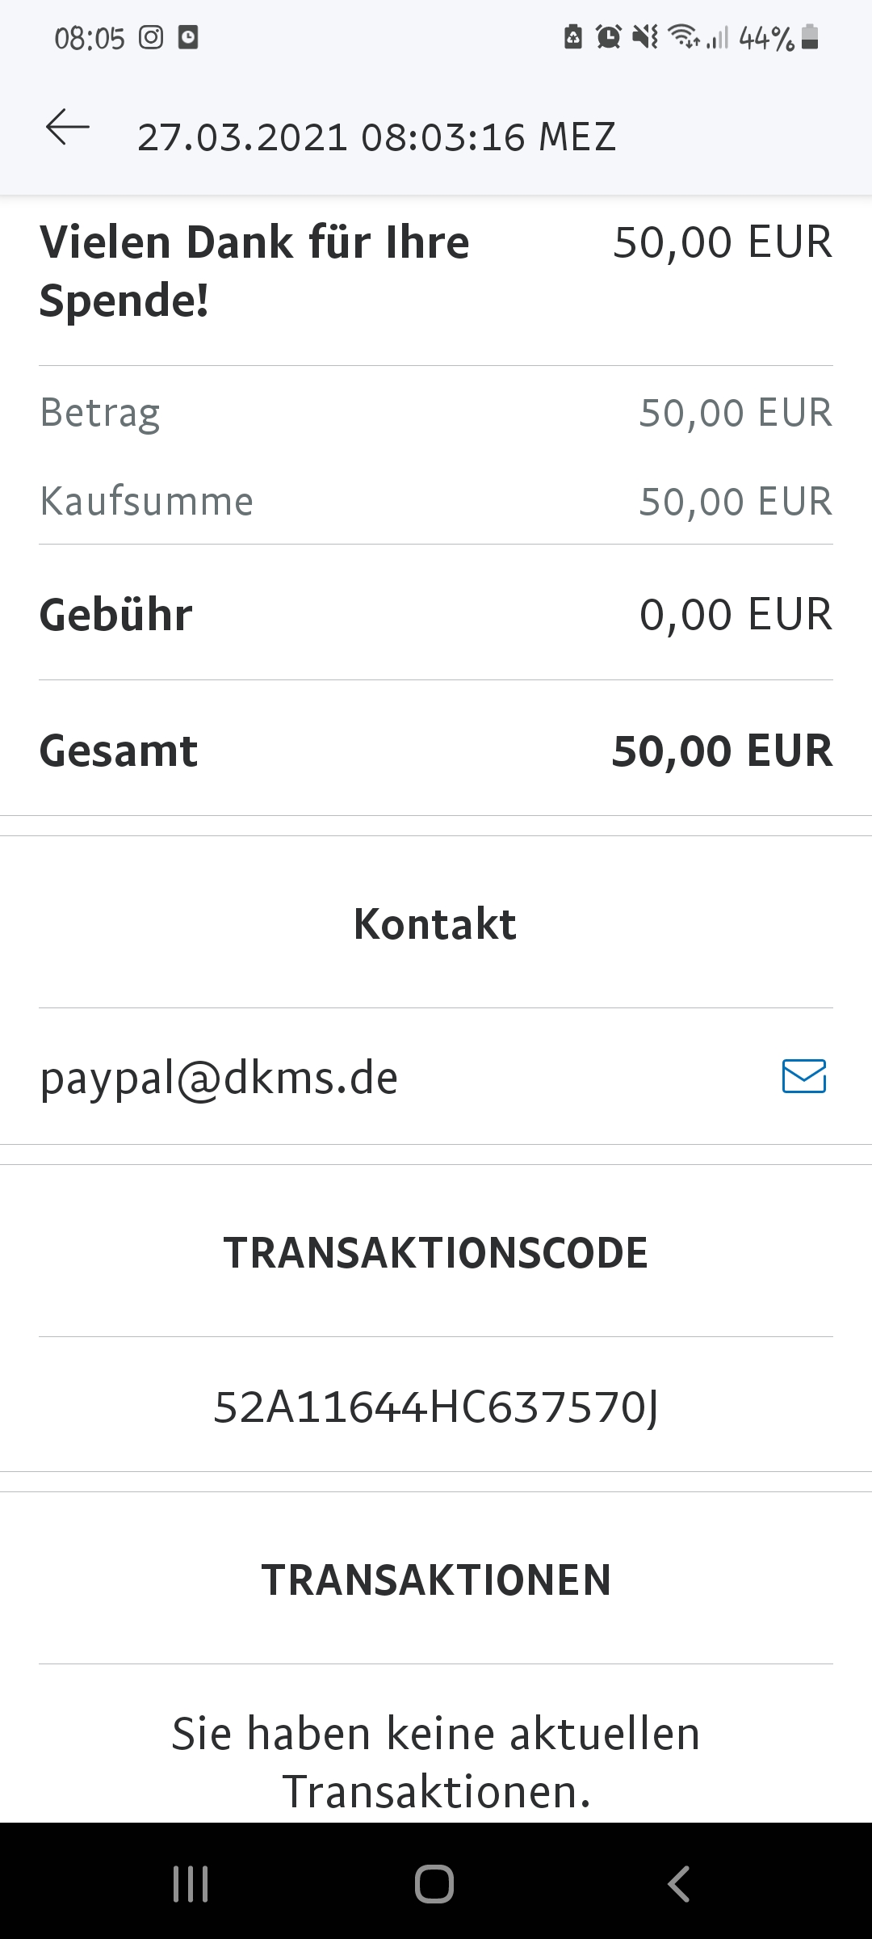This screenshot has width=872, height=1939.
Task: Tap the TRANSAKTIONEN section heading
Action: pos(436,1580)
